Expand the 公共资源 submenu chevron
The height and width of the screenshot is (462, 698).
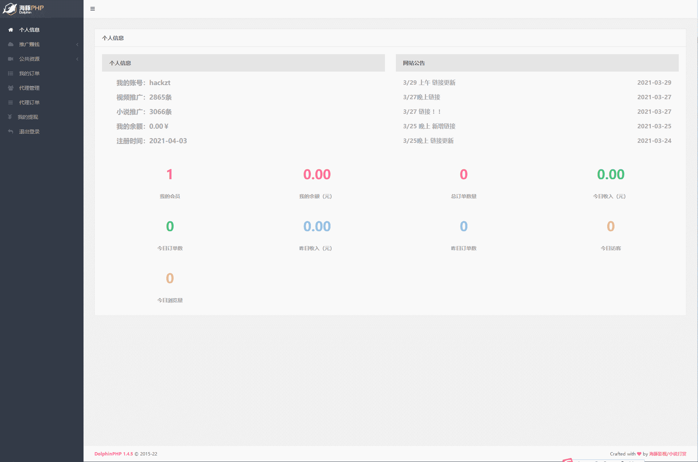pyautogui.click(x=77, y=59)
